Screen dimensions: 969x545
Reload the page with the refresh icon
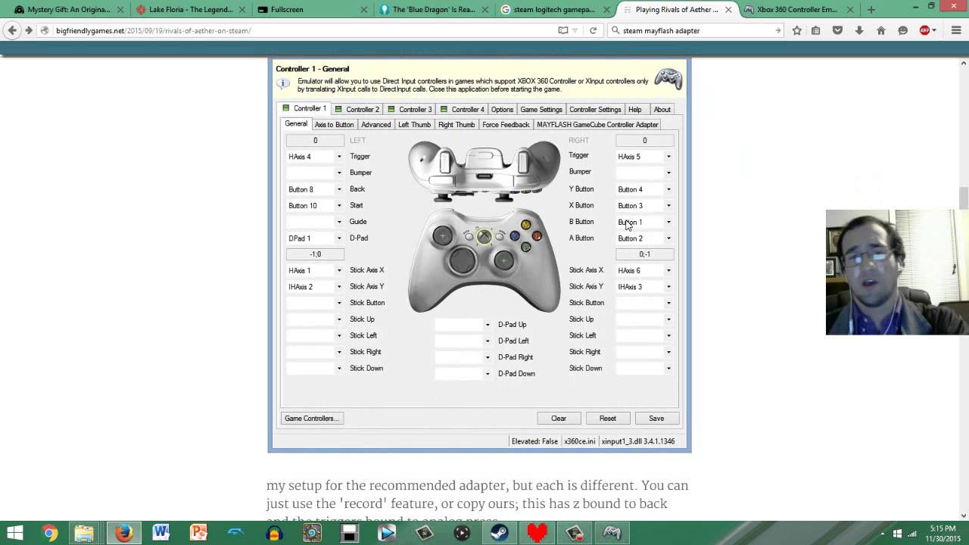coord(593,30)
